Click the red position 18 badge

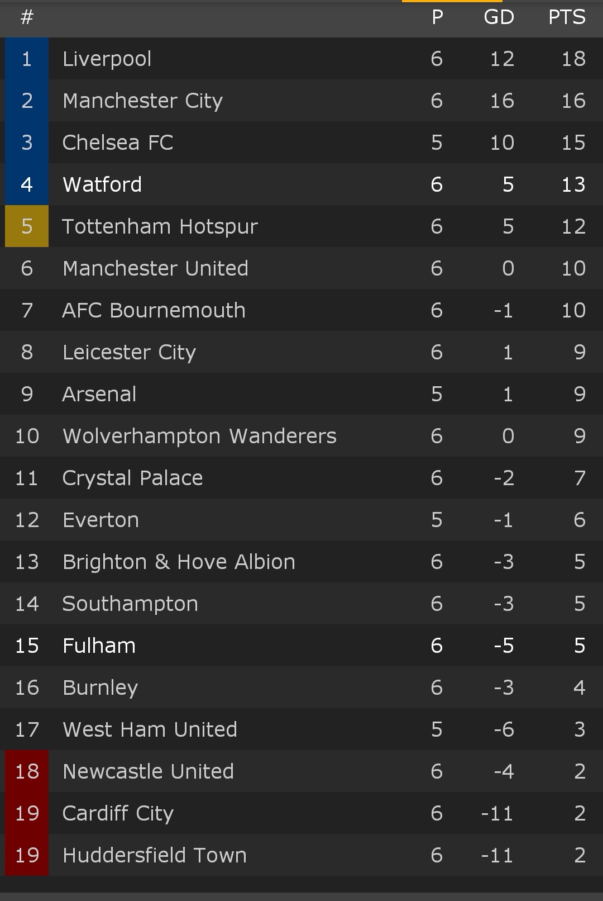pos(27,771)
